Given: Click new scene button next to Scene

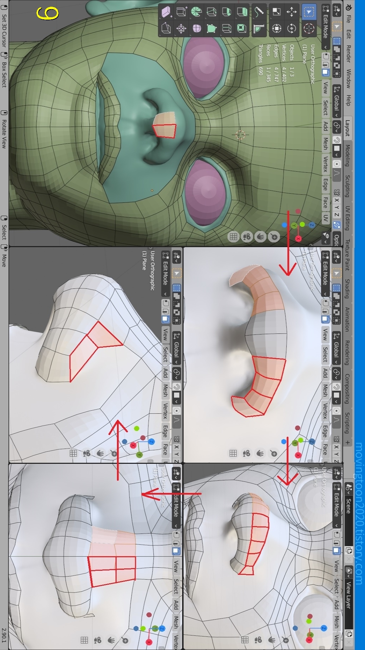Looking at the screenshot, I should (348, 550).
